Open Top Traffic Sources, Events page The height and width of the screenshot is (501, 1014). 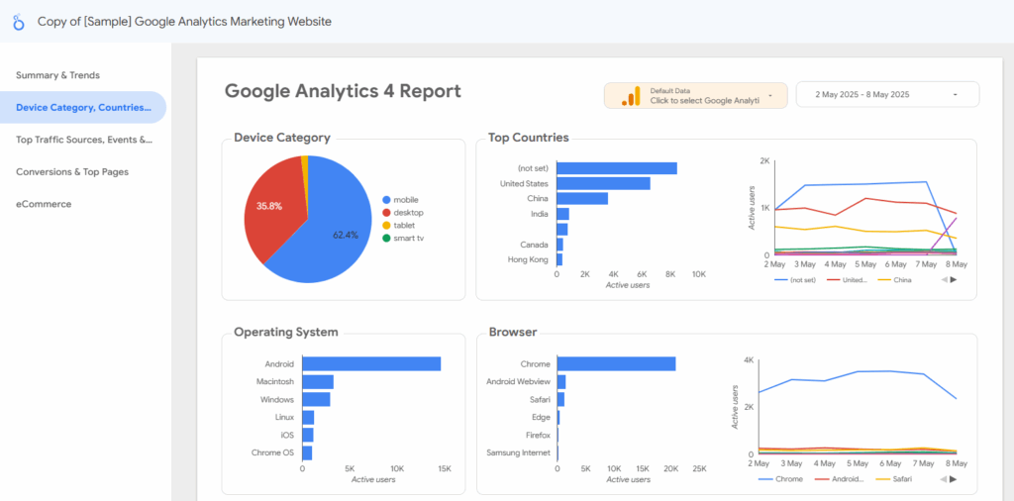[84, 139]
